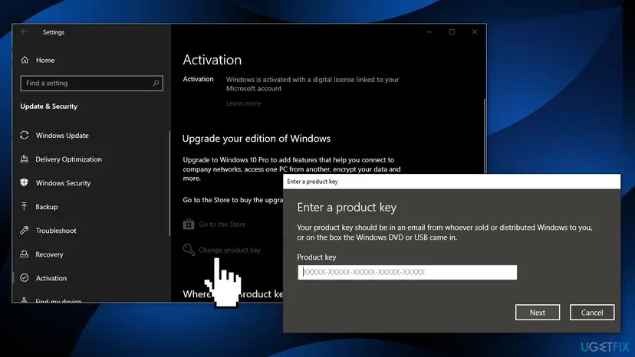Click the Update & Security heading
This screenshot has height=357, width=635.
click(48, 106)
